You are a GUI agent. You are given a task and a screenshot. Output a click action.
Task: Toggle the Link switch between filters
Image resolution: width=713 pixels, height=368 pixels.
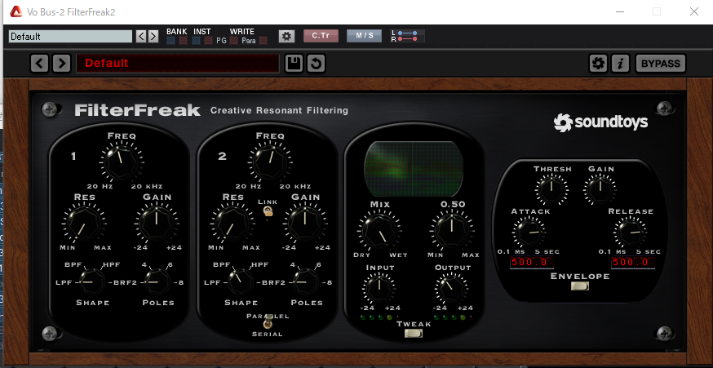pos(268,211)
